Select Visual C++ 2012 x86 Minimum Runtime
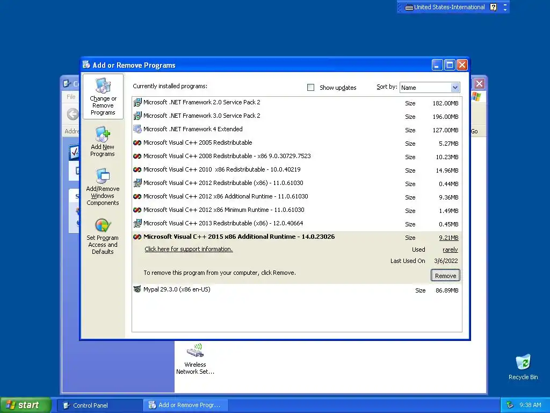550x413 pixels. point(296,210)
